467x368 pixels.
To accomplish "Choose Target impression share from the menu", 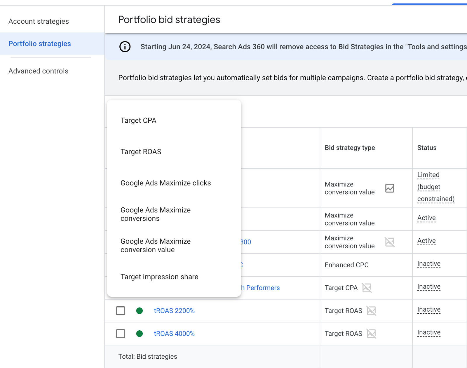I will [159, 277].
